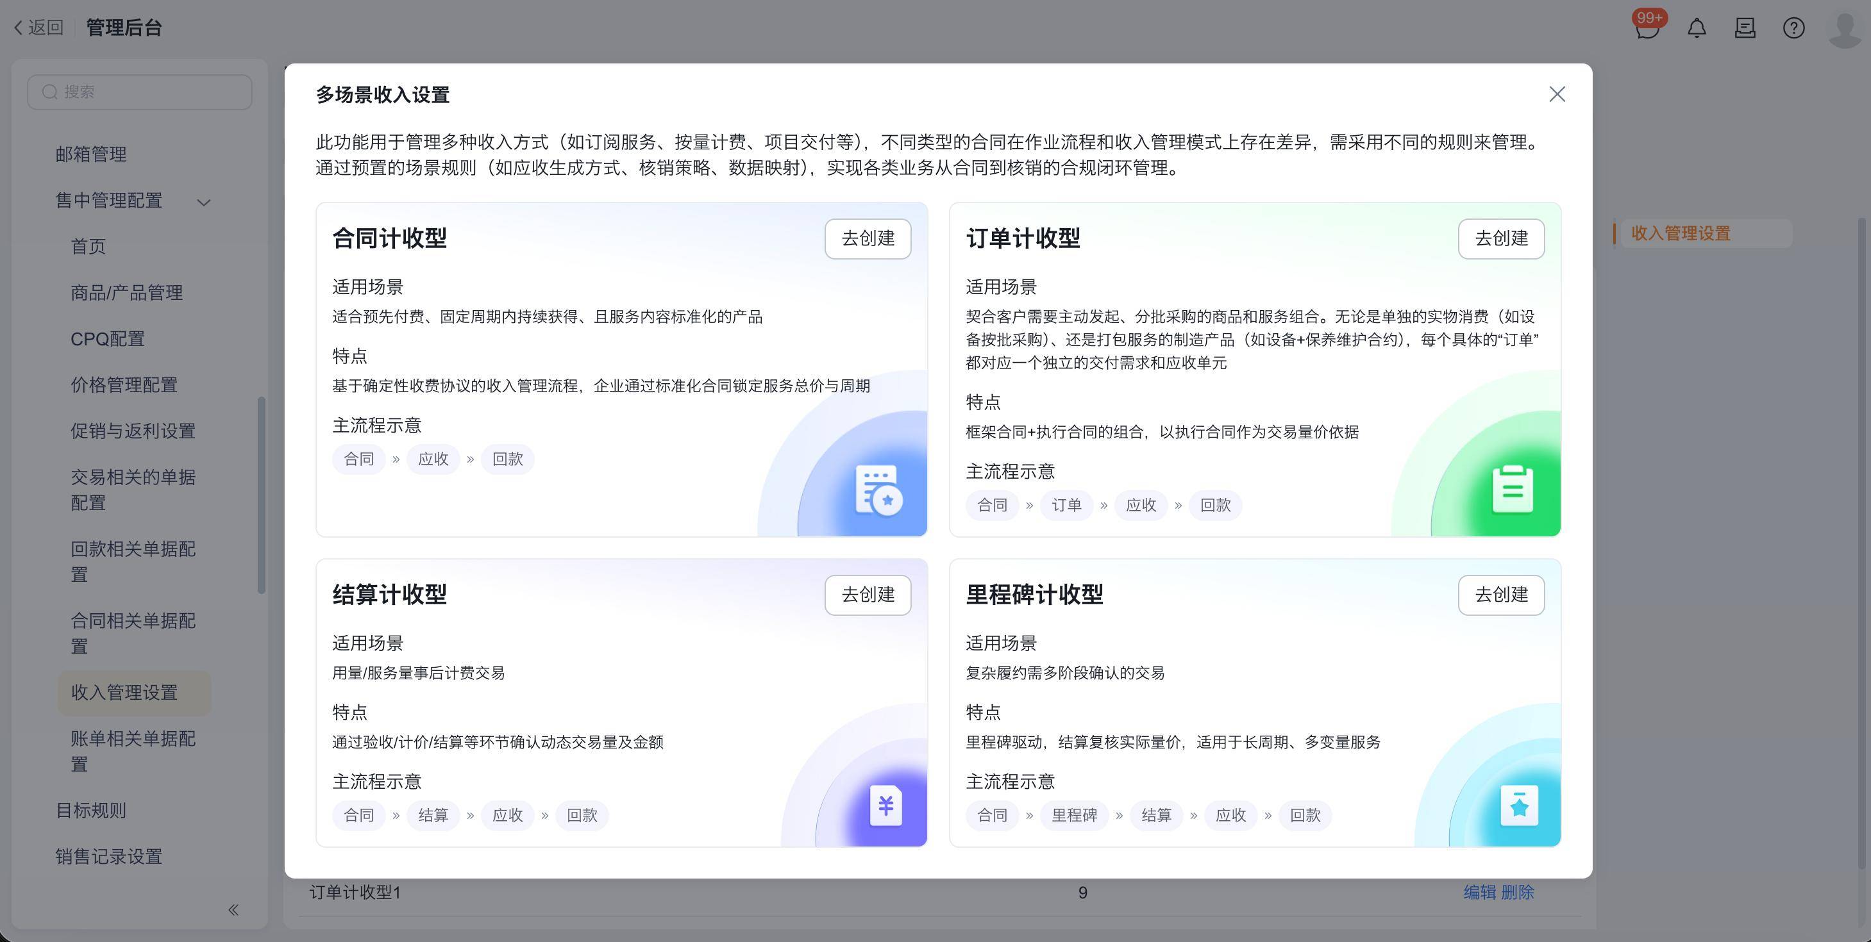The width and height of the screenshot is (1871, 942).
Task: Select 收入管理设置 in the sidebar
Action: pos(124,692)
